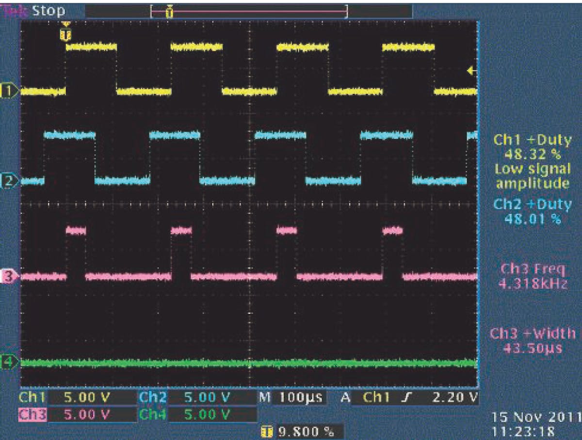
Task: Click the Tek logo
Action: pyautogui.click(x=13, y=8)
